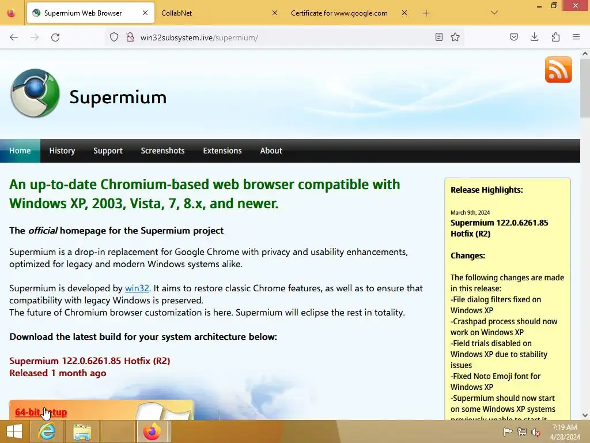The height and width of the screenshot is (443, 590).
Task: Click the Firefox View icon left of tabs
Action: (12, 13)
